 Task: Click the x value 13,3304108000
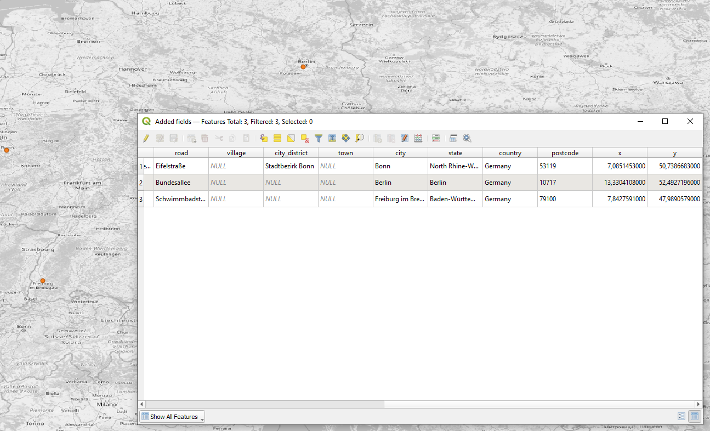pyautogui.click(x=620, y=183)
